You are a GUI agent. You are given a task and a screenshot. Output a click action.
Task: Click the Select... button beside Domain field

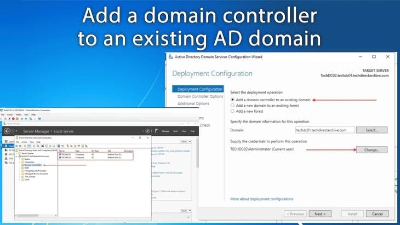(372, 130)
